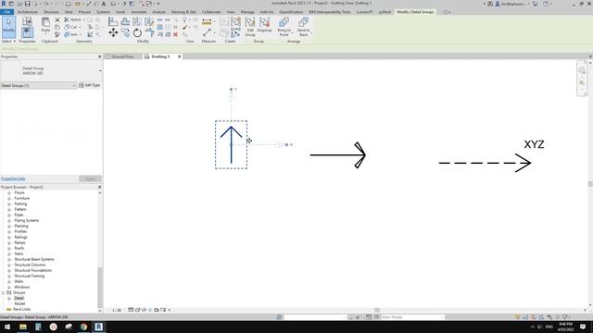Click the Project Browser vertical scrollbar
Image resolution: width=593 pixels, height=333 pixels.
(100, 287)
